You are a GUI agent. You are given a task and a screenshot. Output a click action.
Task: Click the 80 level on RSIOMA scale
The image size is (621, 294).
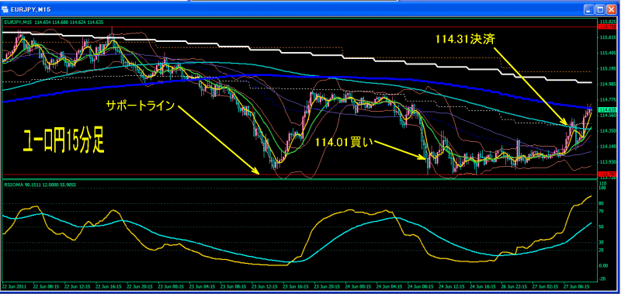[602, 203]
